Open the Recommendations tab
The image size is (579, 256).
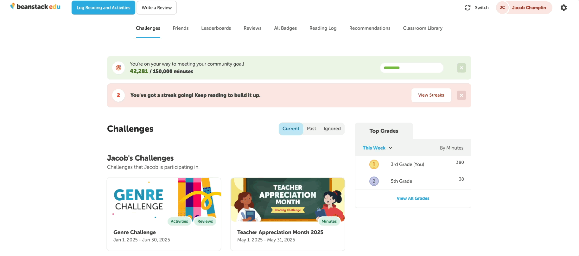[370, 28]
